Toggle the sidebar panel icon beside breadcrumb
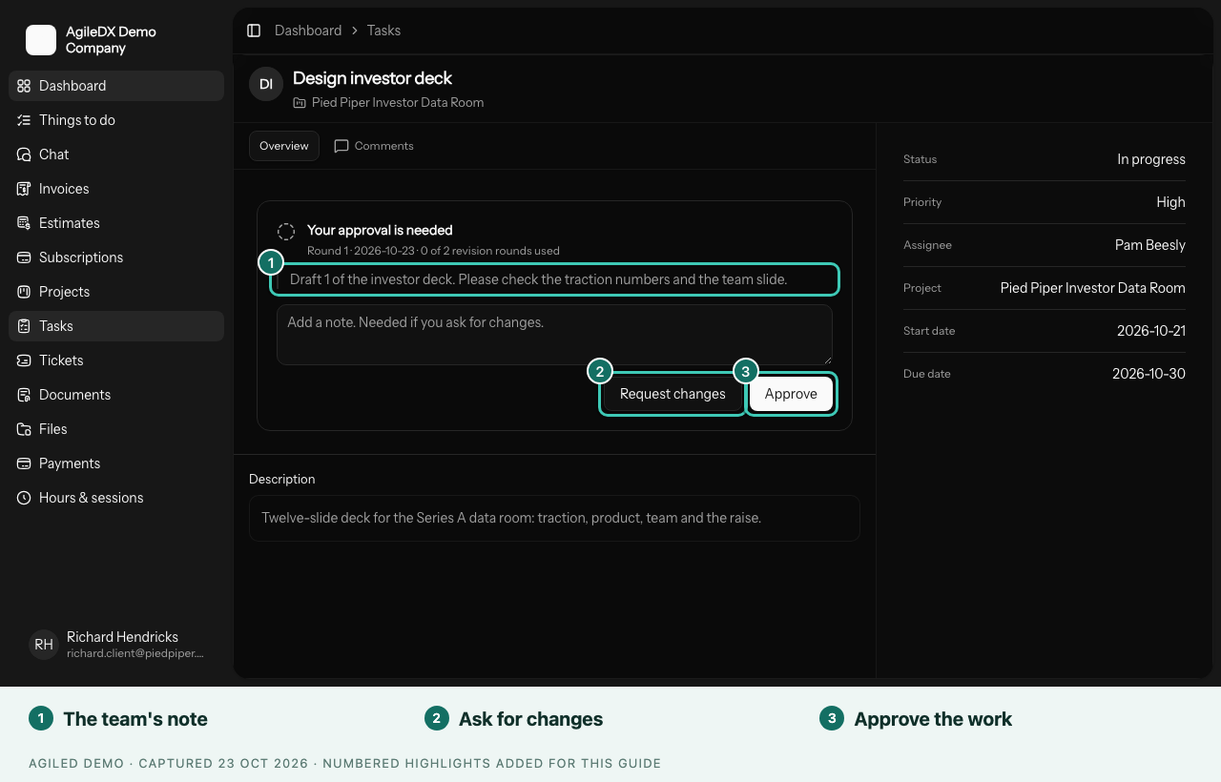This screenshot has height=782, width=1221. coord(254,31)
